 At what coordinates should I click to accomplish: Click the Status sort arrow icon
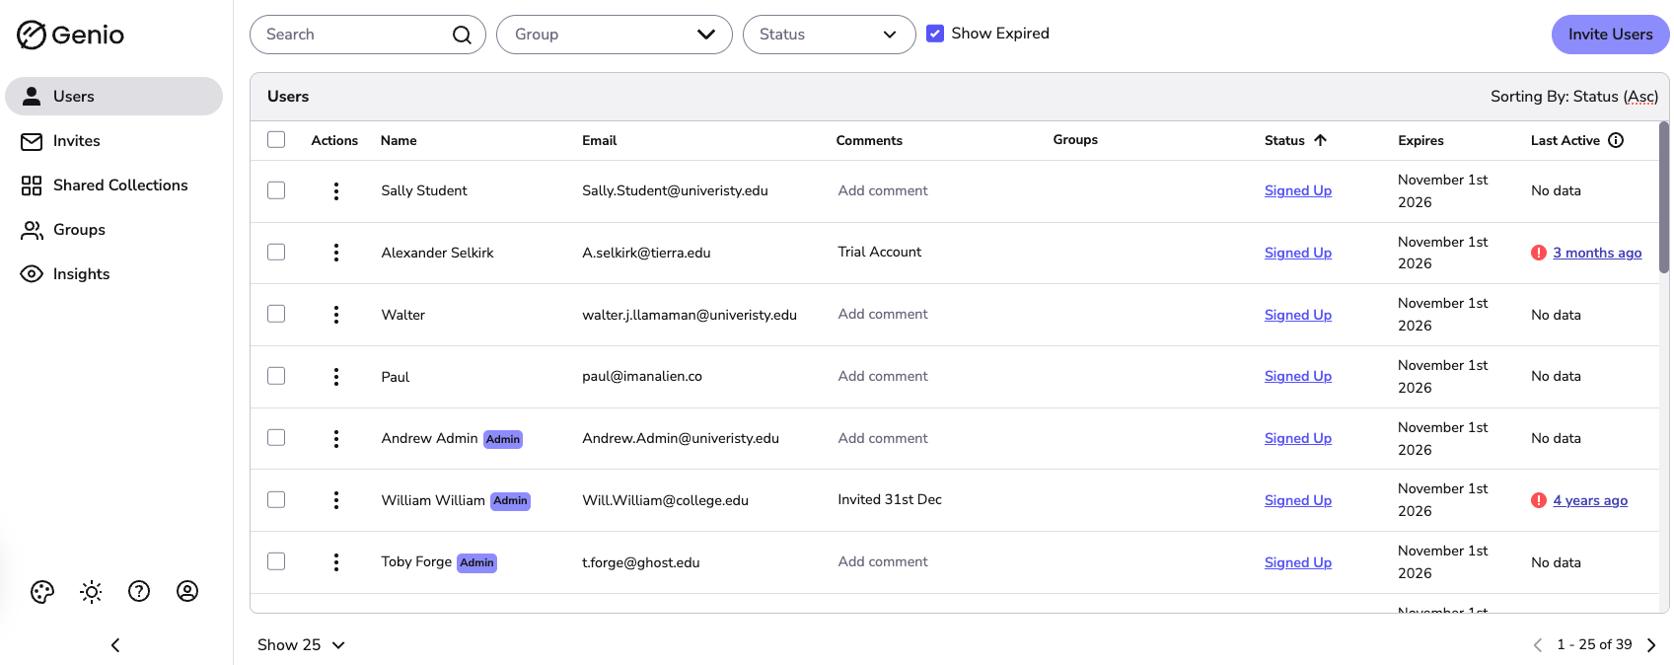[x=1321, y=140]
